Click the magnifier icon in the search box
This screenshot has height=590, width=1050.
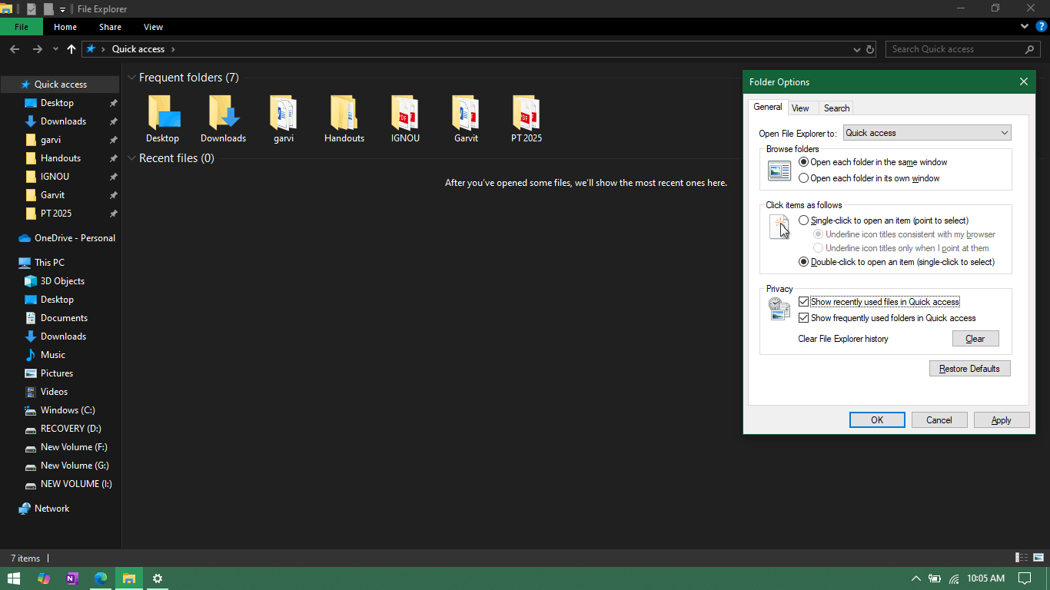coord(1030,49)
